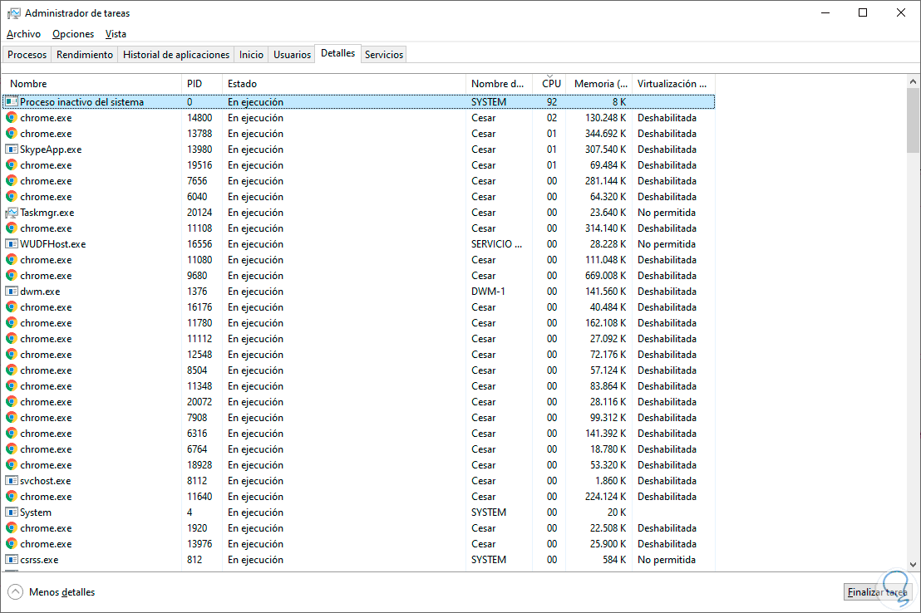The width and height of the screenshot is (921, 613).
Task: Click the scrollbar down arrow
Action: [913, 564]
